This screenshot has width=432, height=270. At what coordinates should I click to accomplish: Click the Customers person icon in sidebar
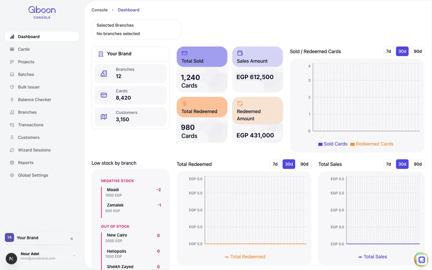click(x=12, y=137)
